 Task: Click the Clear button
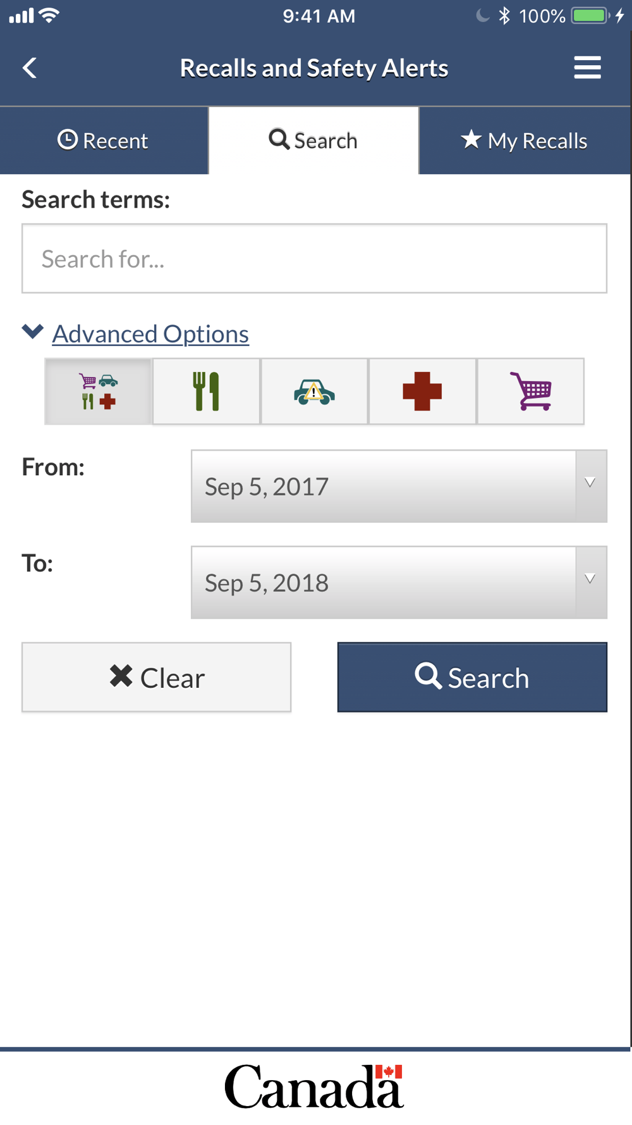tap(157, 677)
